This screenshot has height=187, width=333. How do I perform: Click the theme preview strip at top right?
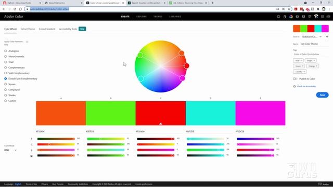coord(311,29)
